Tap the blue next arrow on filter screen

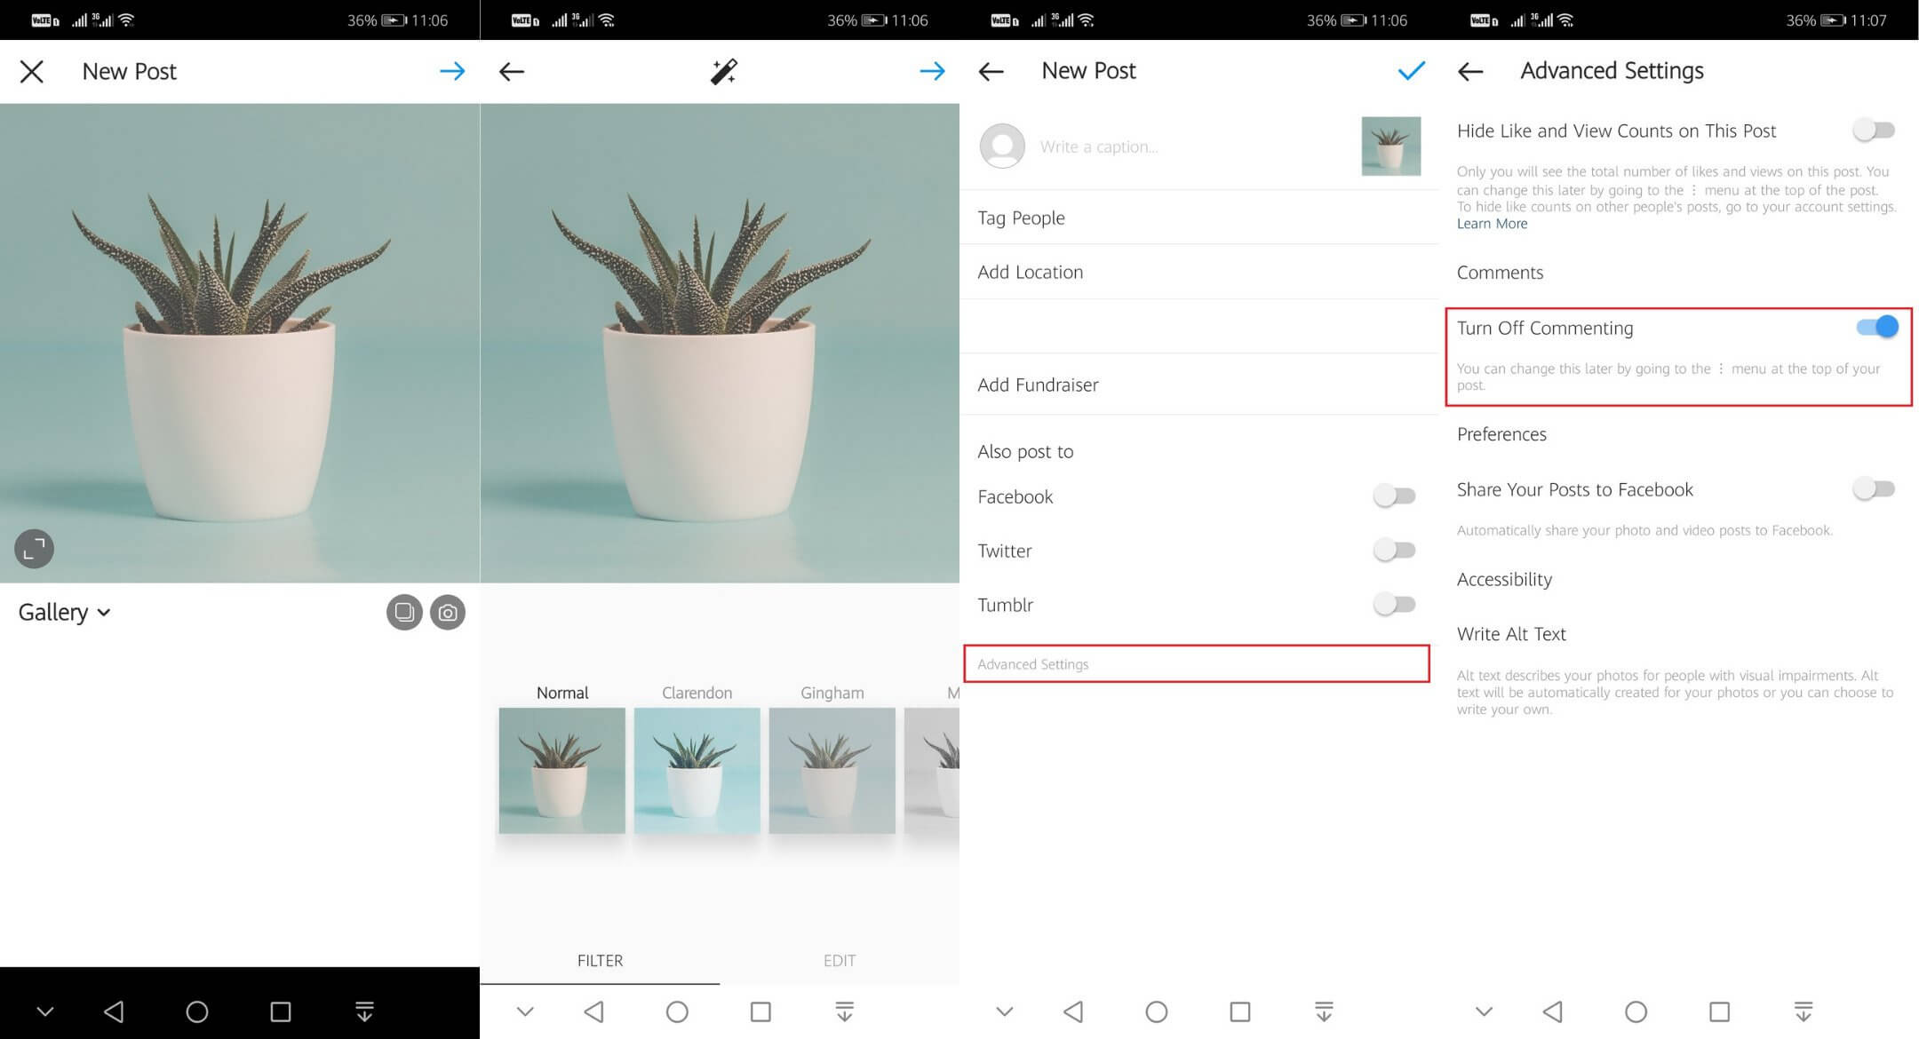pyautogui.click(x=932, y=71)
